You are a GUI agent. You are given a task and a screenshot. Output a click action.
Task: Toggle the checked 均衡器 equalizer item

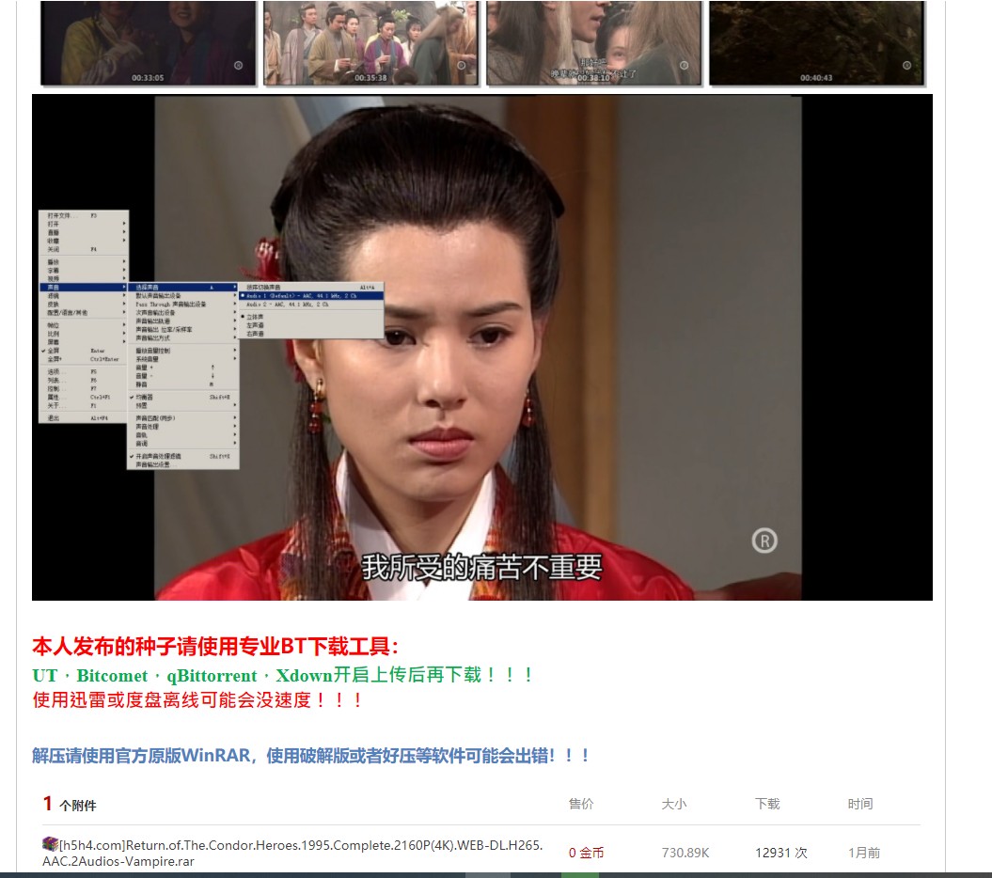[146, 397]
